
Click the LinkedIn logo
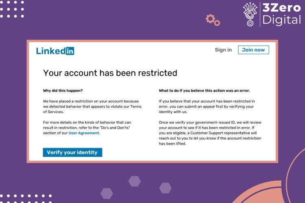point(55,51)
